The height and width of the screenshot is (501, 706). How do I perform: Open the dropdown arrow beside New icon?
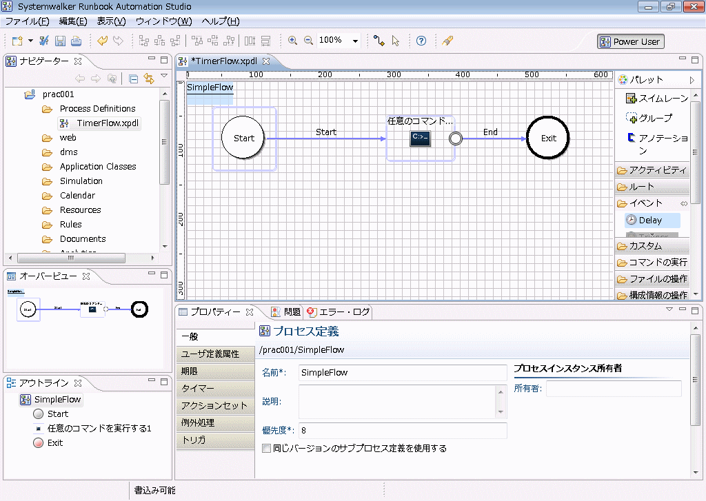pos(30,41)
